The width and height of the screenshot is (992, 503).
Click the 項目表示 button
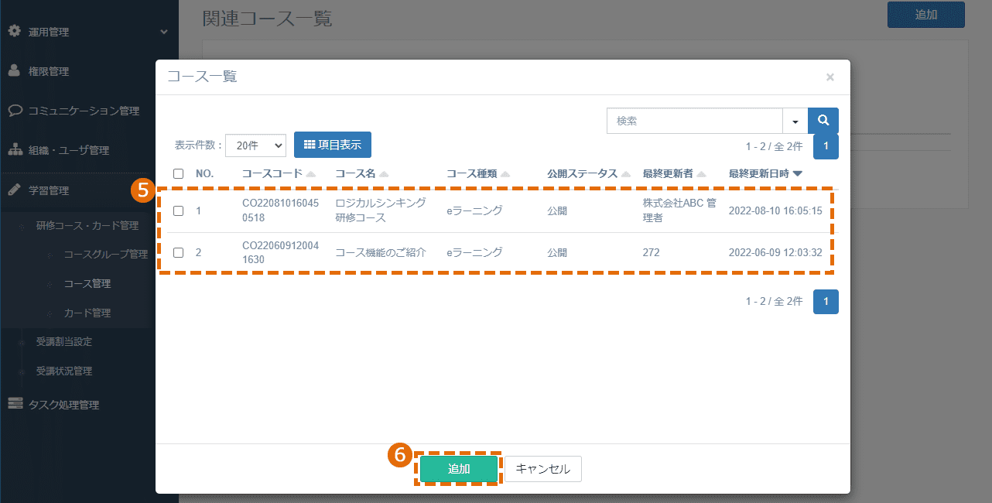tap(333, 145)
